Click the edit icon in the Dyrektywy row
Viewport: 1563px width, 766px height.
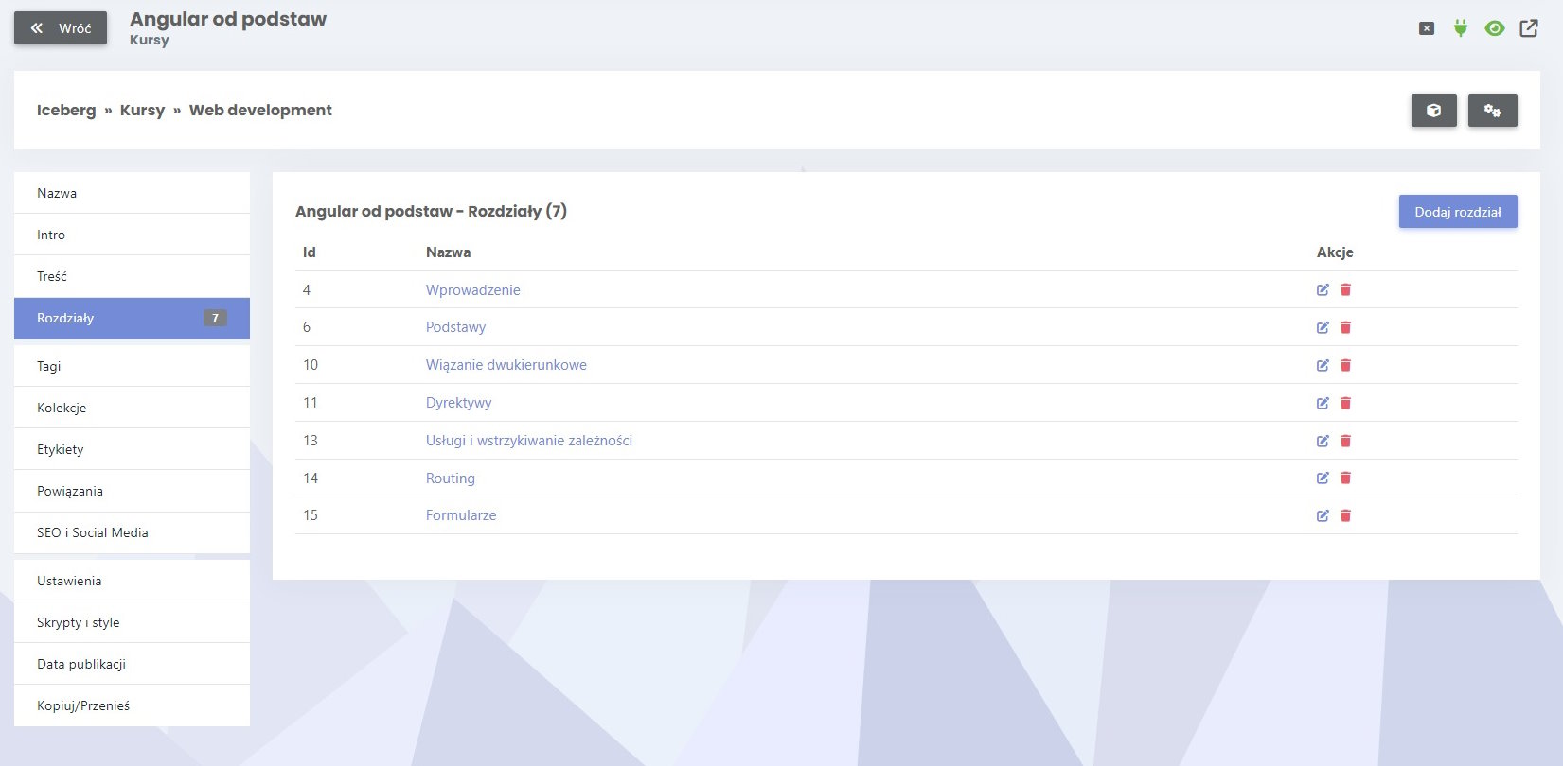point(1323,403)
